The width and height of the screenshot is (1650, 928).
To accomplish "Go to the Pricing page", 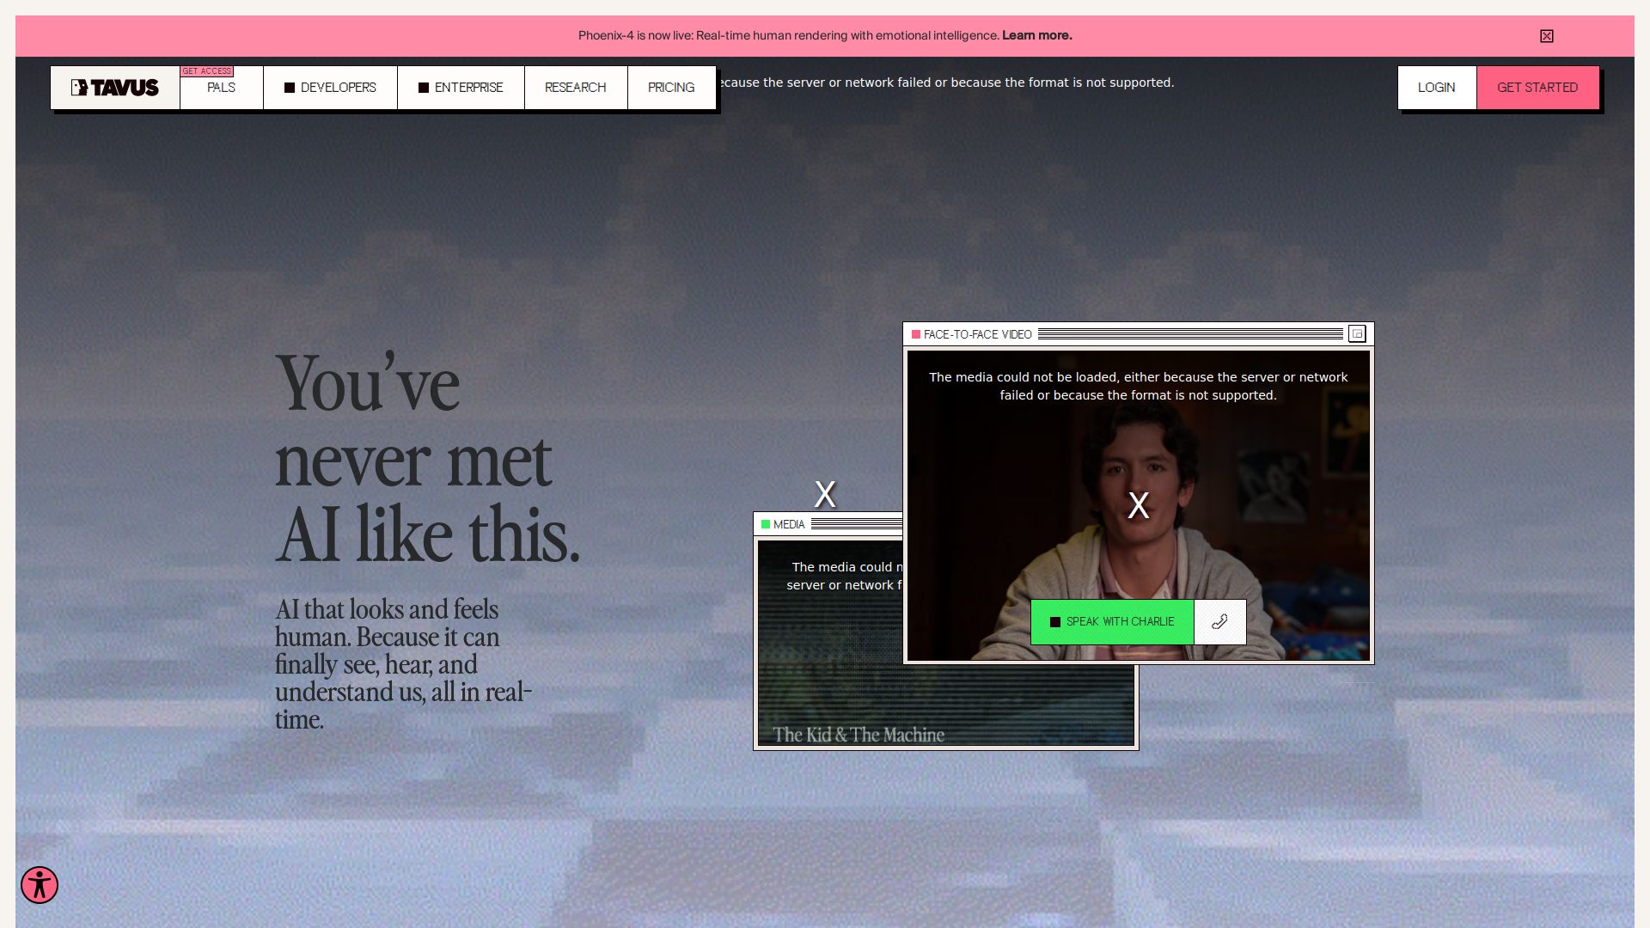I will point(670,88).
